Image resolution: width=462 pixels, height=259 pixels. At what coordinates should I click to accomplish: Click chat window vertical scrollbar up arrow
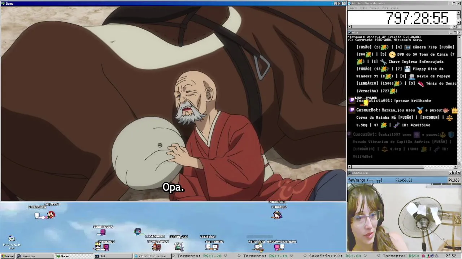coord(459,37)
